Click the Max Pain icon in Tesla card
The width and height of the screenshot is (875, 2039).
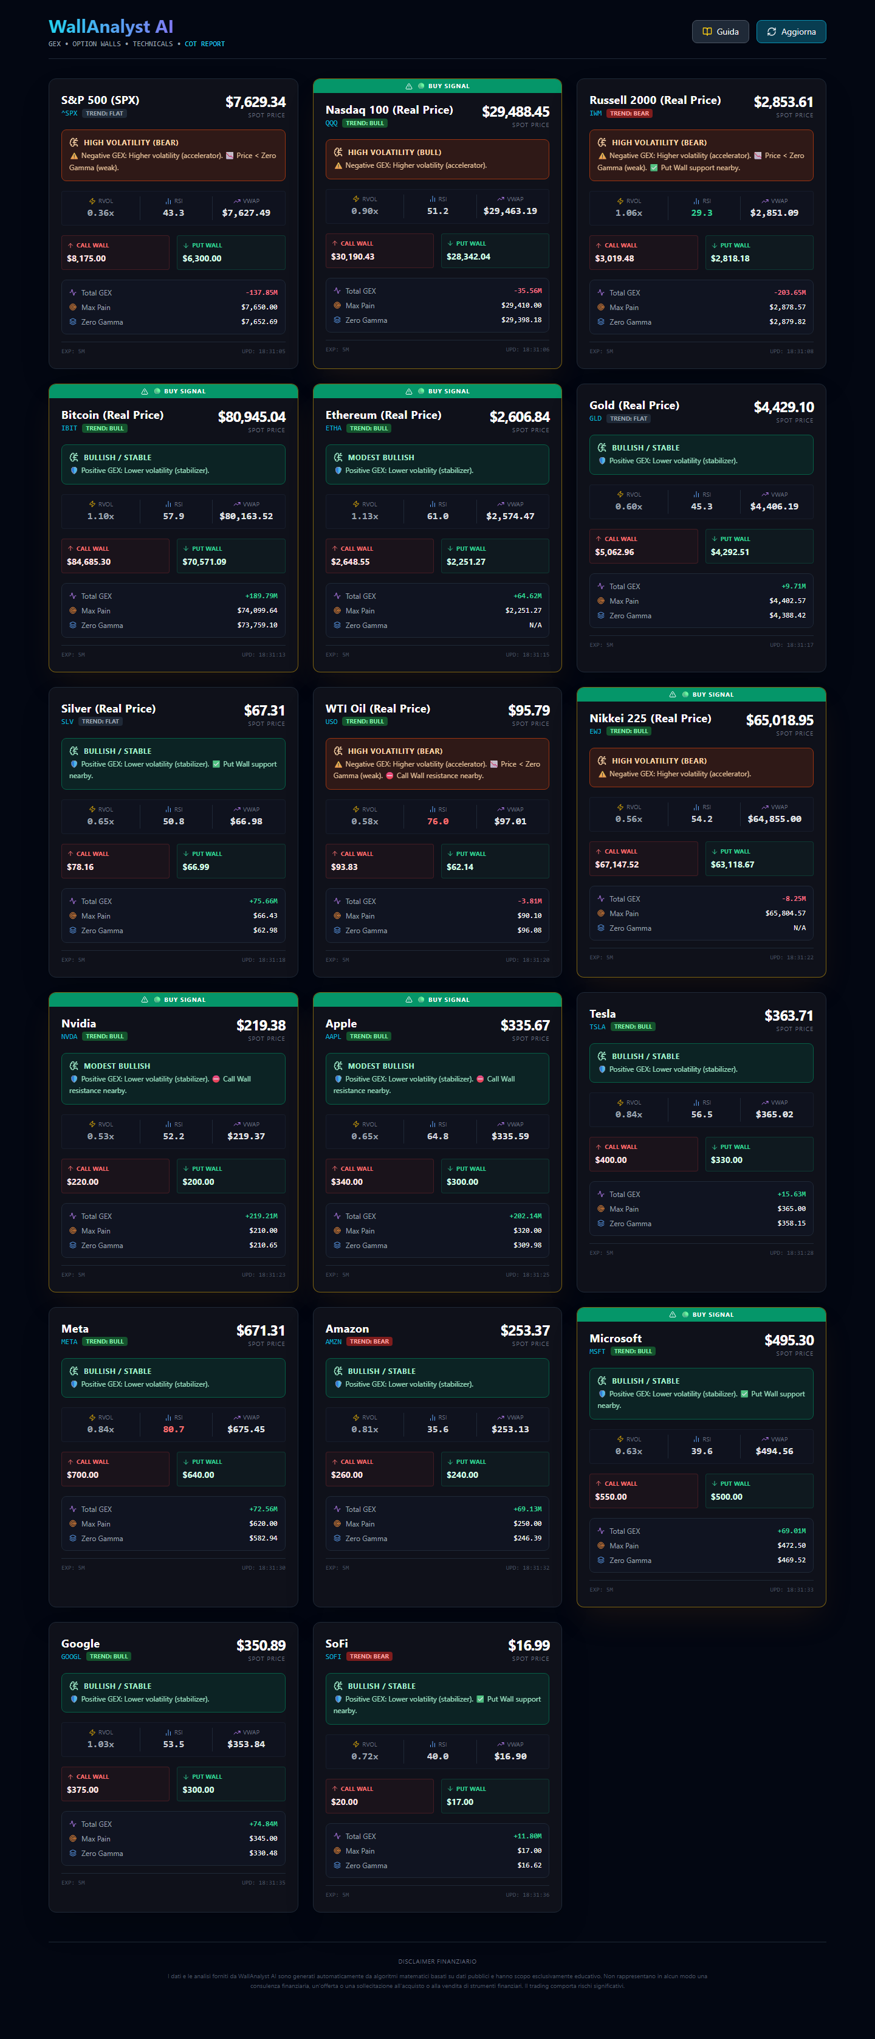point(602,1209)
